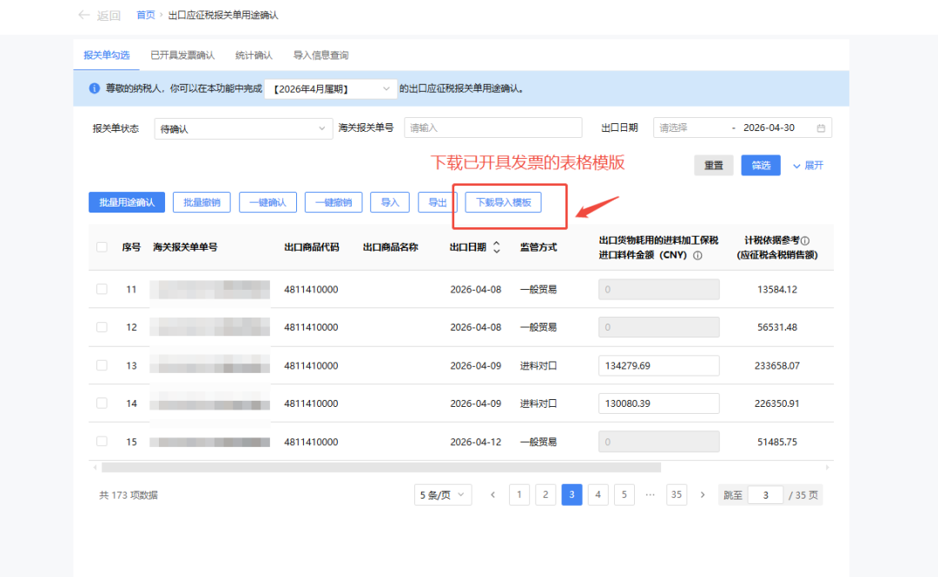Expand more filters with 展开
This screenshot has height=577, width=938.
[x=809, y=166]
